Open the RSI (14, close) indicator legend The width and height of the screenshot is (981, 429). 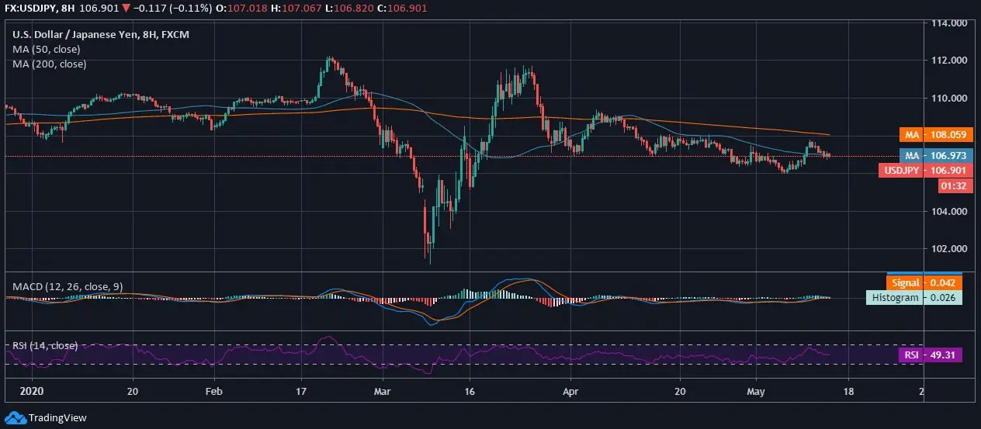pos(45,345)
